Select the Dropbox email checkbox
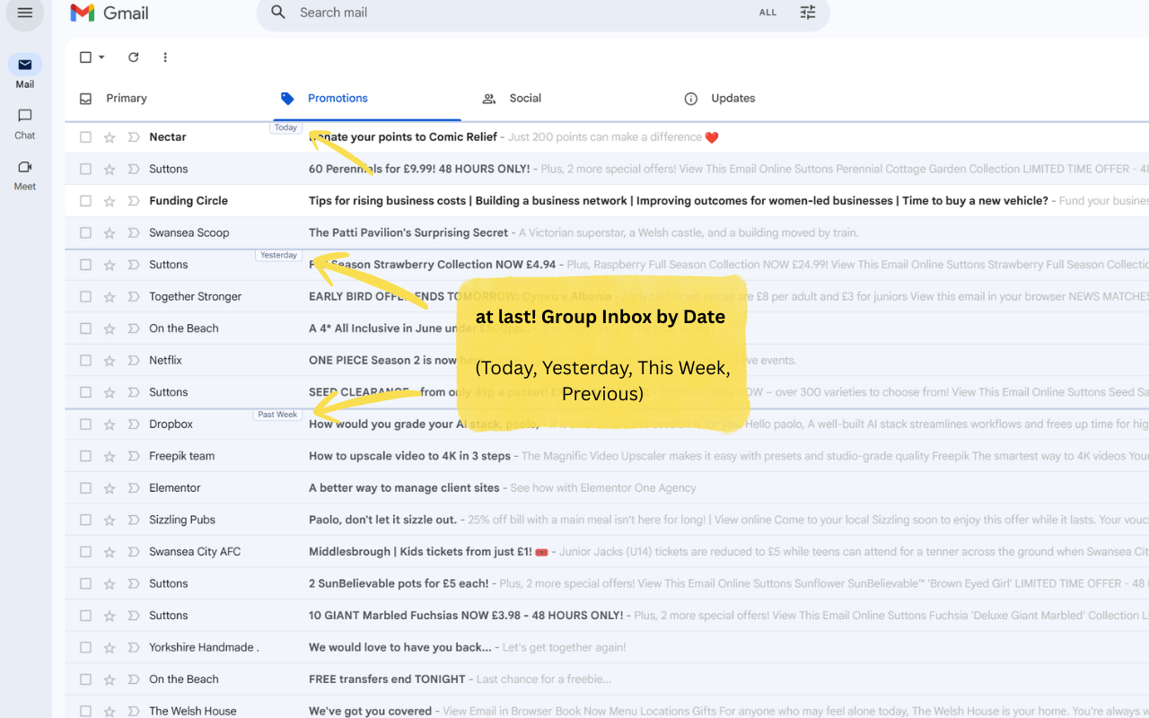The image size is (1149, 718). (84, 423)
